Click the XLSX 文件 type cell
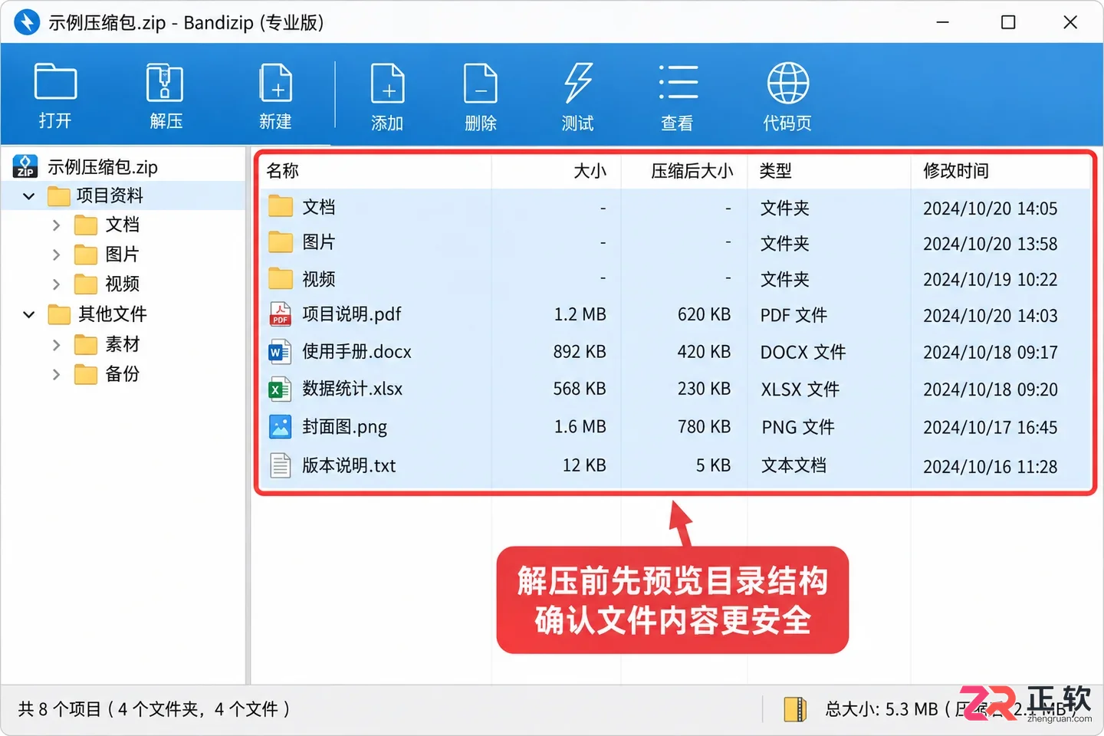 click(x=800, y=389)
